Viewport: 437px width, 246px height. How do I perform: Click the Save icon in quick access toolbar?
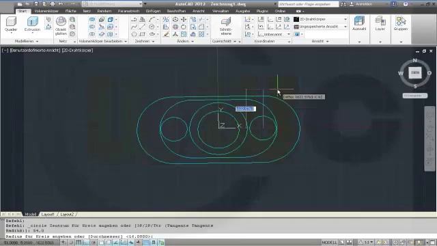click(36, 4)
